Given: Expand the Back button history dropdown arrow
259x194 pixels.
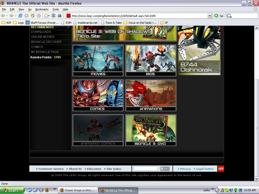Looking at the screenshot, I should point(7,16).
